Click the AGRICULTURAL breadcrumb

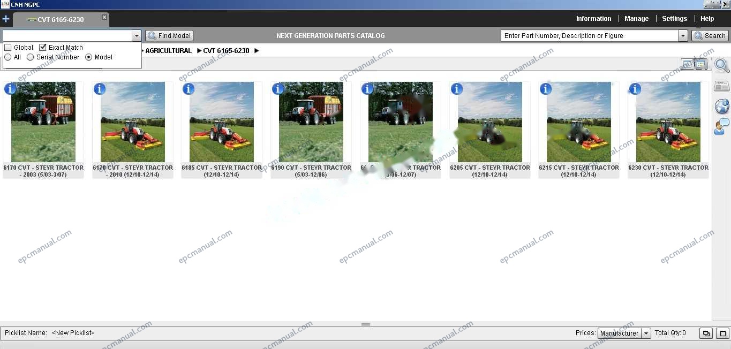pyautogui.click(x=168, y=51)
